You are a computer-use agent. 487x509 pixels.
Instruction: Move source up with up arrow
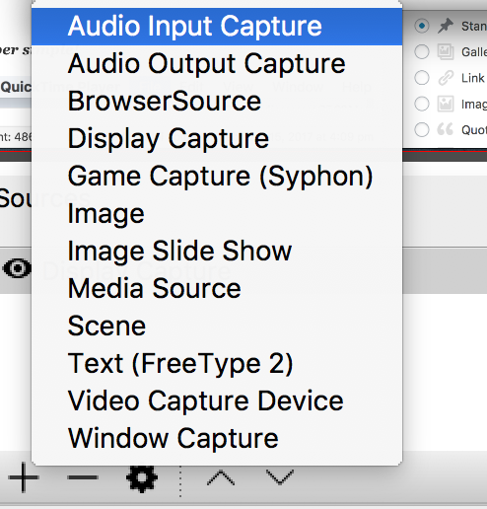221,477
